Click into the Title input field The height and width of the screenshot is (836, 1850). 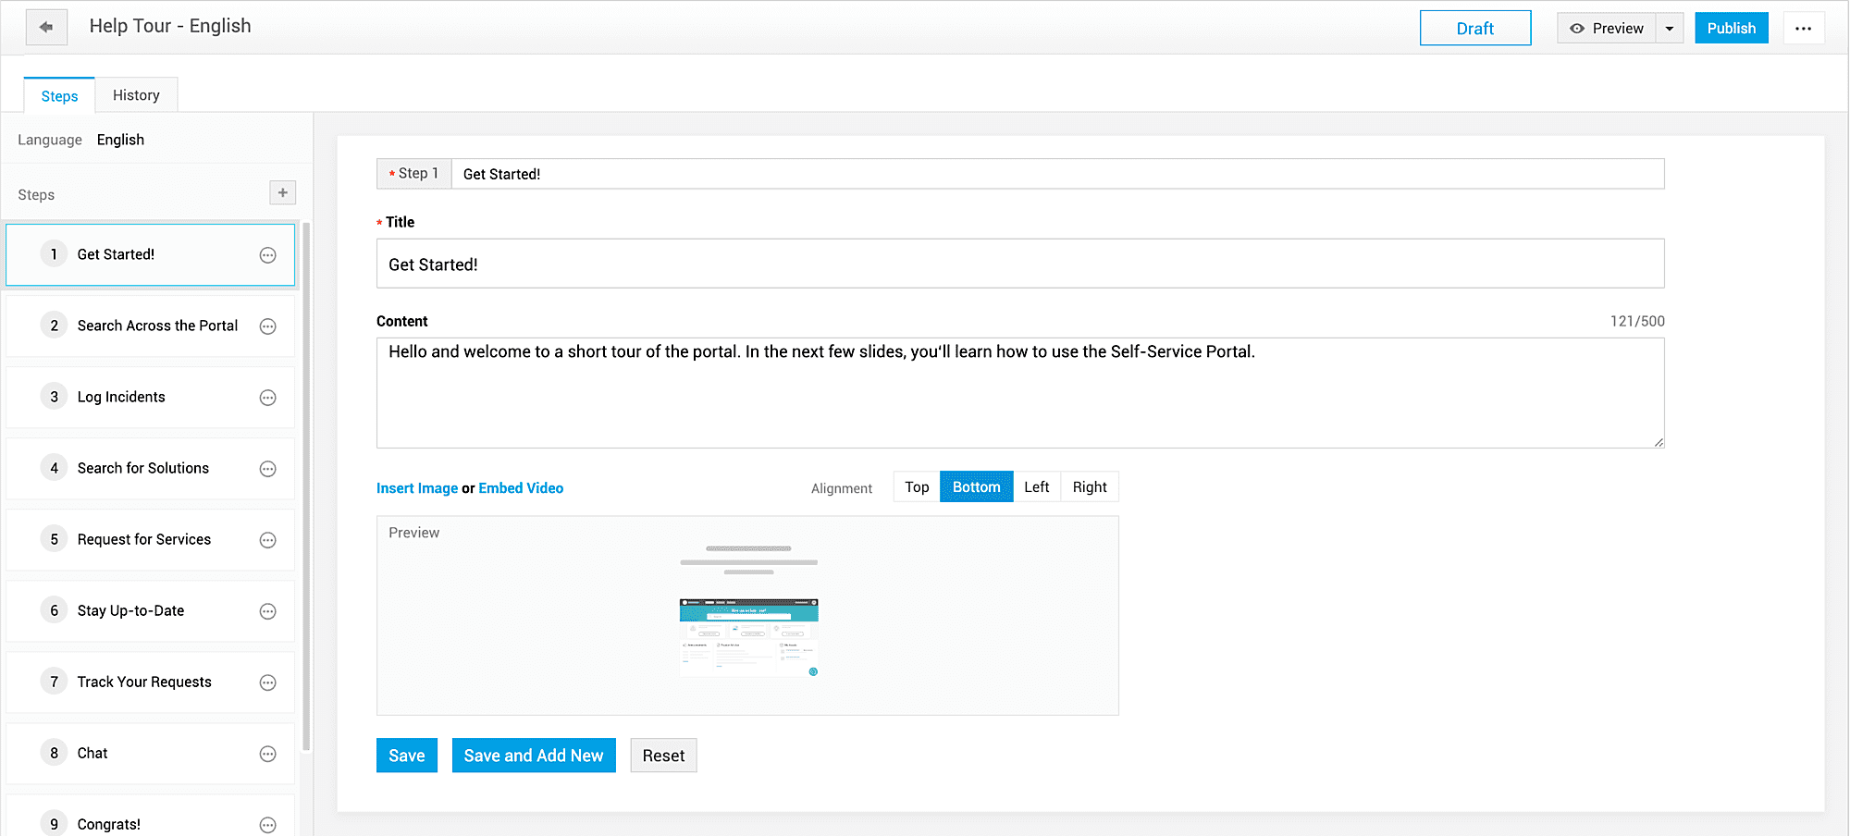click(1019, 264)
